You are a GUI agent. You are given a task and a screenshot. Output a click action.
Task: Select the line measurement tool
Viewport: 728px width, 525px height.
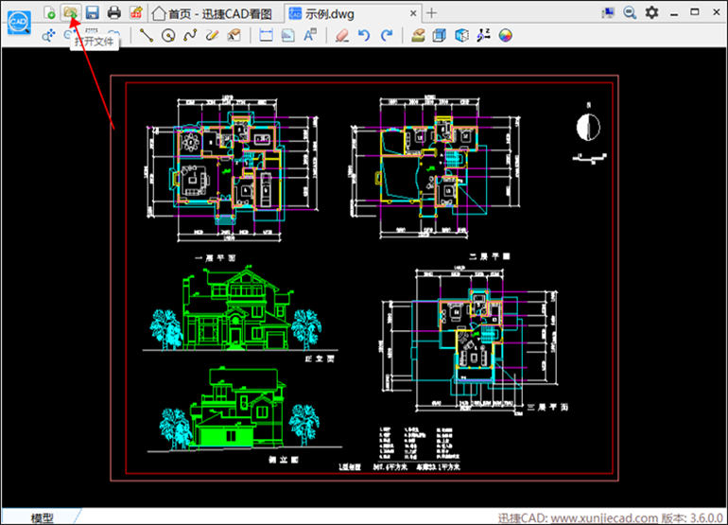point(147,35)
